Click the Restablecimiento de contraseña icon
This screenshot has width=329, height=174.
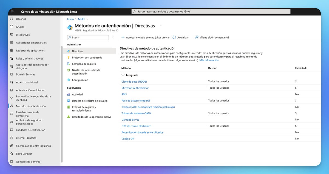pyautogui.click(x=12, y=114)
